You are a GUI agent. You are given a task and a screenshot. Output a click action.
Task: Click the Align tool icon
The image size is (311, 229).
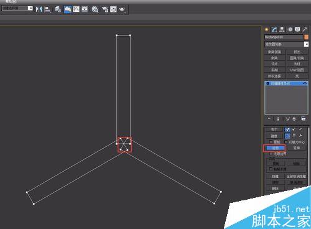48,9
